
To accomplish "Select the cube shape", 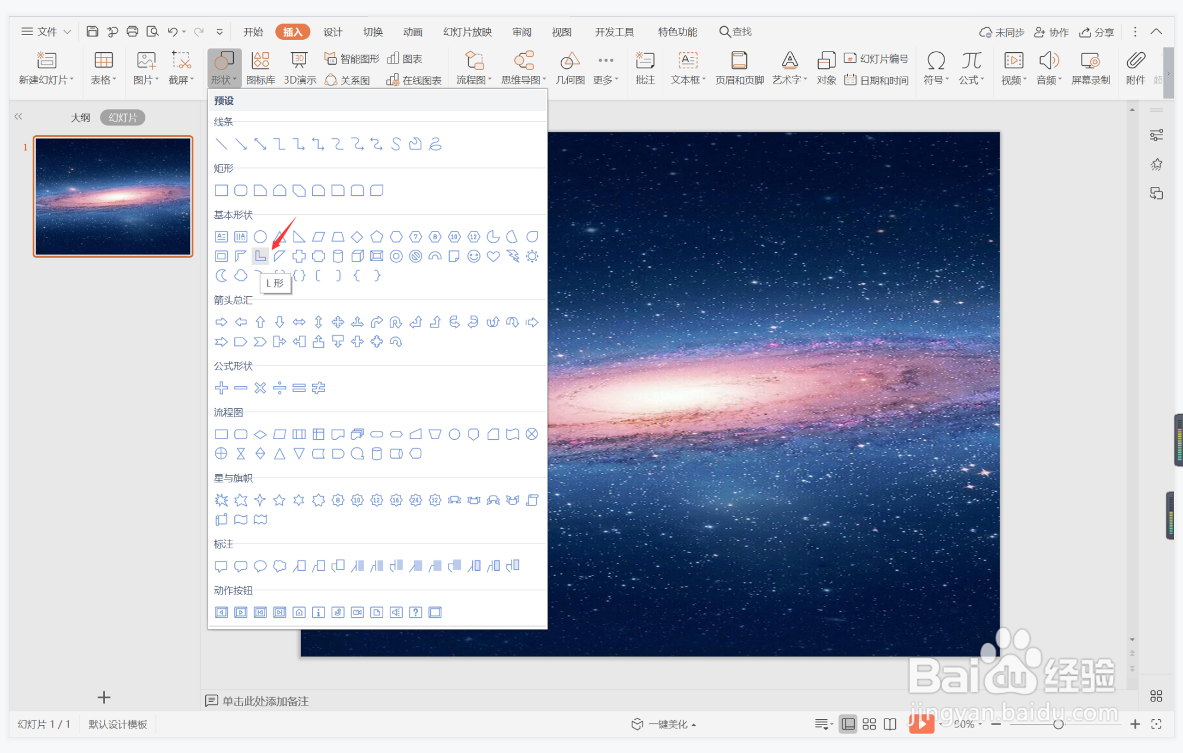I will point(357,256).
